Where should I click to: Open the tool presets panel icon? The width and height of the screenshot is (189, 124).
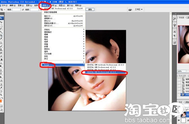pos(174,19)
